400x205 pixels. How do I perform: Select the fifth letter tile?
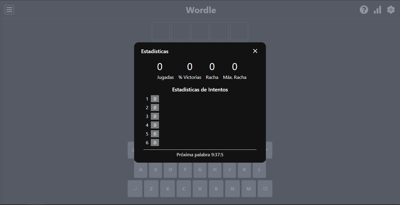coord(239,31)
